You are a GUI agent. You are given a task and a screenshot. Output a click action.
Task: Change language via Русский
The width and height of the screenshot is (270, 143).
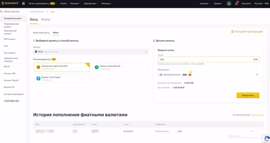tap(258, 3)
